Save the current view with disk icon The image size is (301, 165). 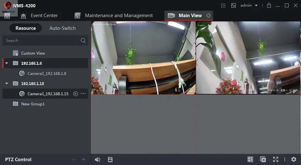click(x=110, y=159)
